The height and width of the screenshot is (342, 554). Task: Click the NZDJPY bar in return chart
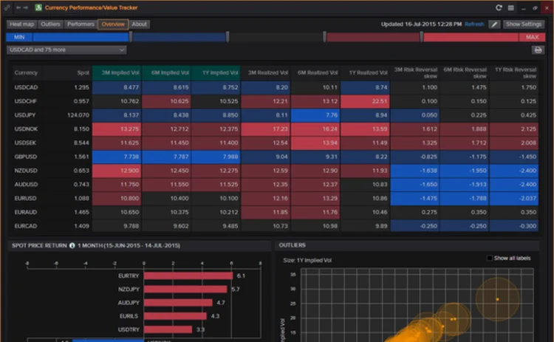(x=185, y=289)
